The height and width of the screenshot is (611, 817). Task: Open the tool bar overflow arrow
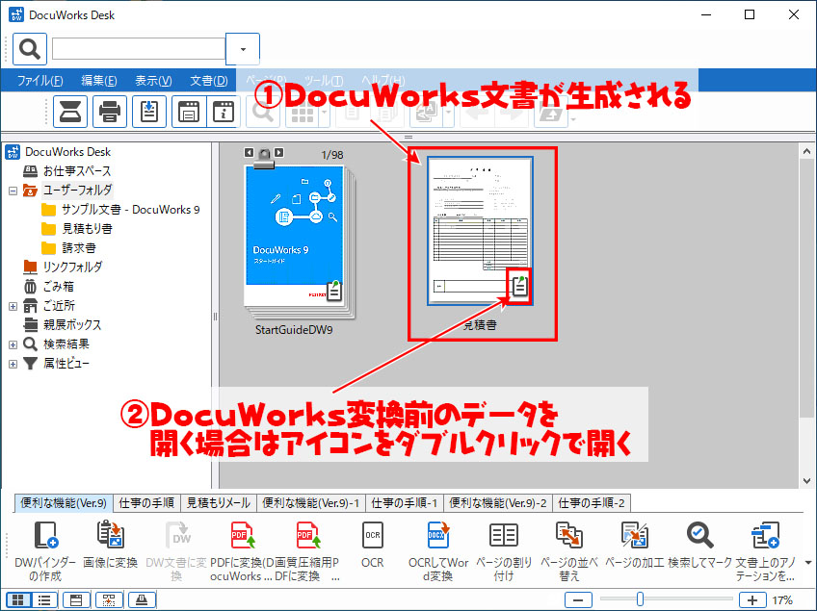coord(808,563)
